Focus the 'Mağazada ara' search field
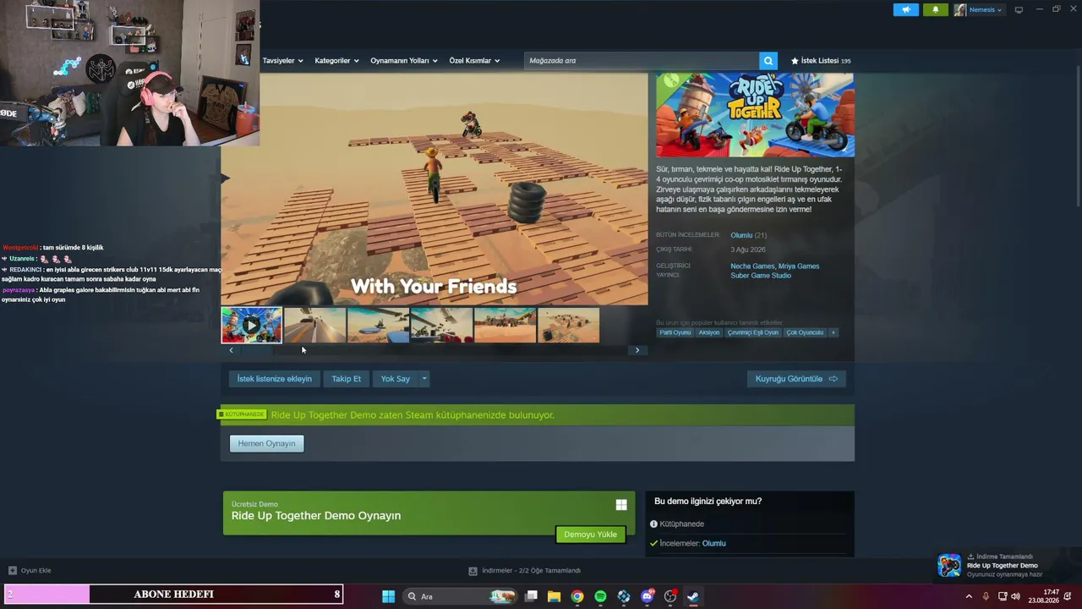1082x609 pixels. click(x=642, y=61)
